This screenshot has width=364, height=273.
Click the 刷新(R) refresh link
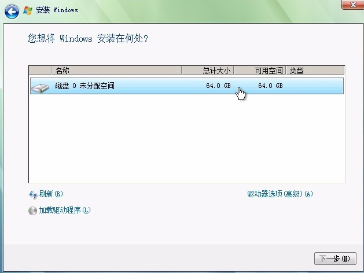[51, 194]
